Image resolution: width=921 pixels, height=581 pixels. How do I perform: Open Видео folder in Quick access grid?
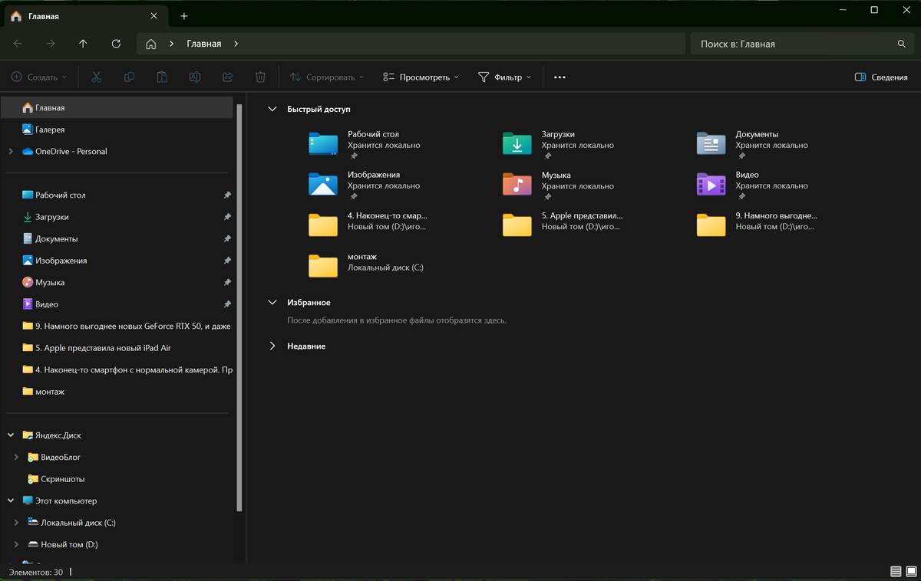(x=754, y=185)
